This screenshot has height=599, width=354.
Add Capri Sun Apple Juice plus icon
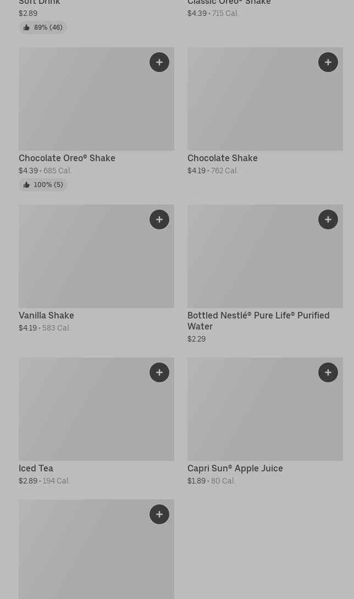(328, 372)
